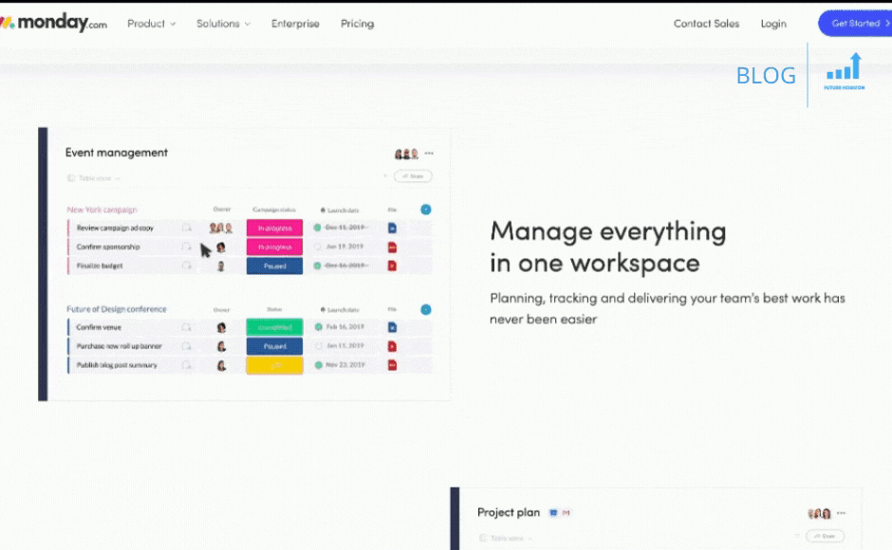Screen dimensions: 892x550
Task: Open the Finalize budget red file icon
Action: [393, 266]
